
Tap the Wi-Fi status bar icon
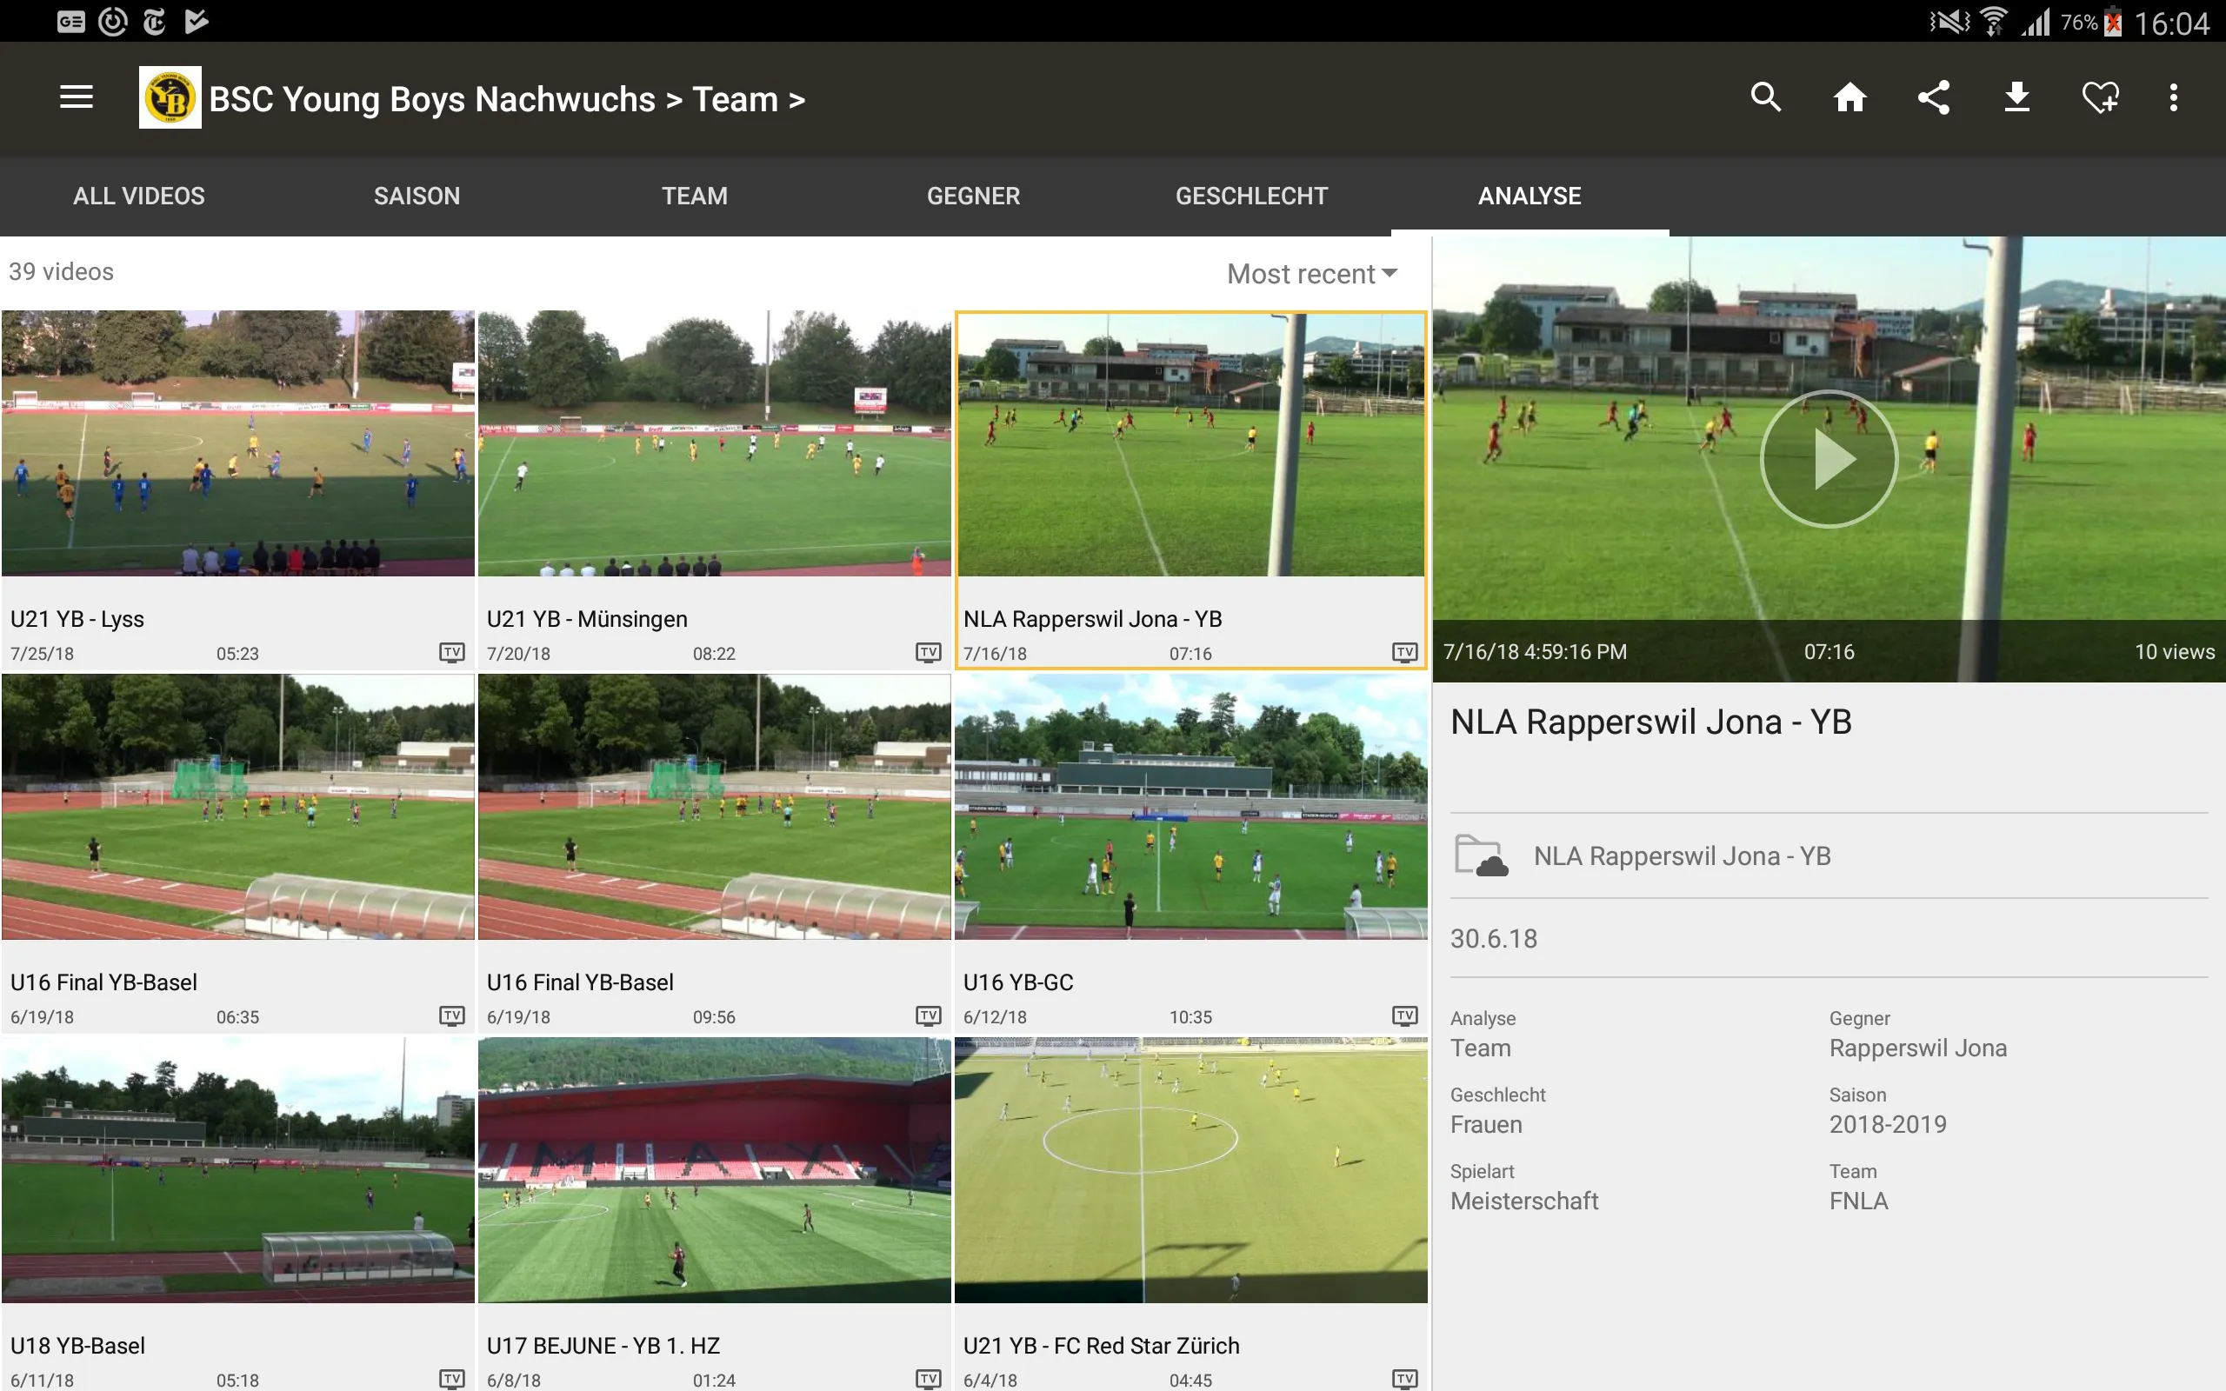[x=1993, y=21]
